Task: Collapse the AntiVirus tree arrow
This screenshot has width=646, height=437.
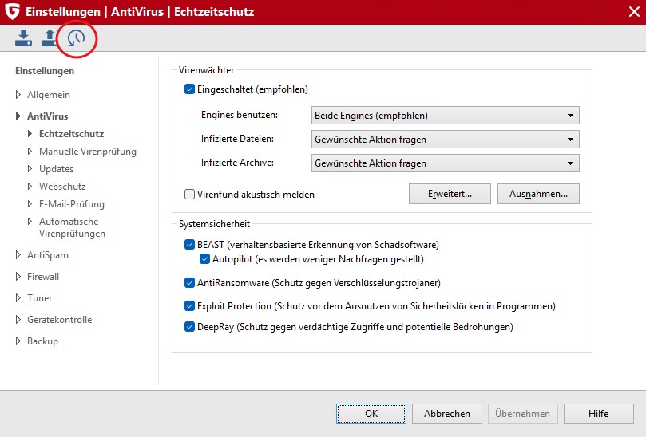Action: pos(18,116)
